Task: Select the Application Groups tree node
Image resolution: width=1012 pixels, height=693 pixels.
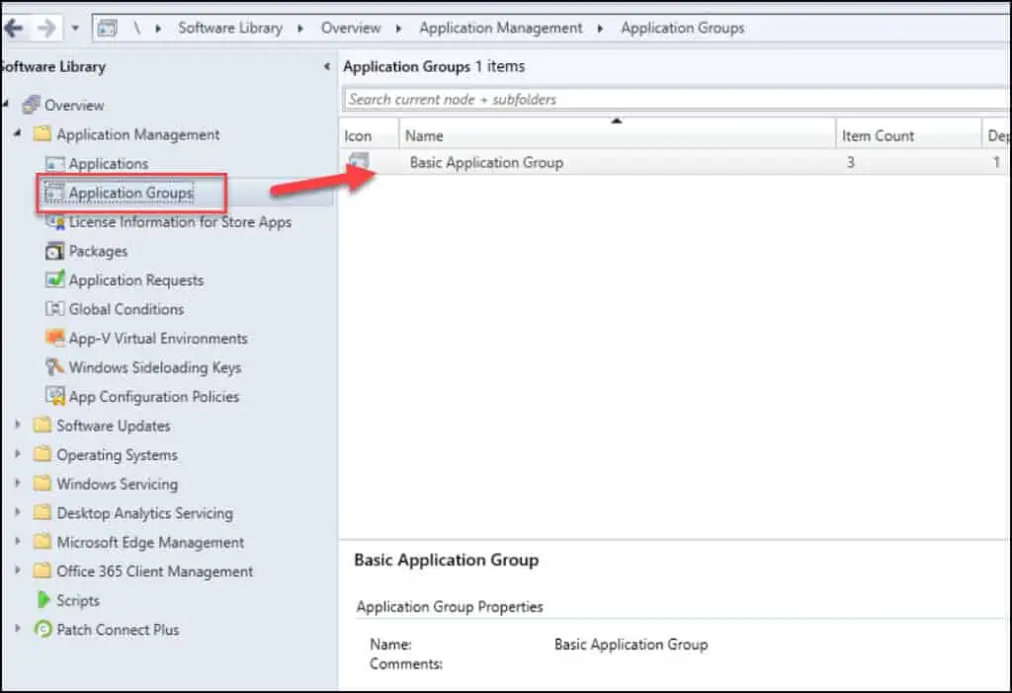Action: pos(131,192)
